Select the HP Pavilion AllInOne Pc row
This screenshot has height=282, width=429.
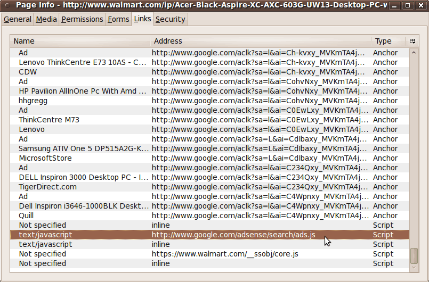209,91
